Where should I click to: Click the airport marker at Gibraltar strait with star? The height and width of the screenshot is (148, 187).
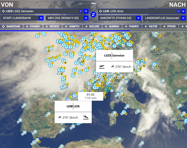pyautogui.click(x=37, y=141)
